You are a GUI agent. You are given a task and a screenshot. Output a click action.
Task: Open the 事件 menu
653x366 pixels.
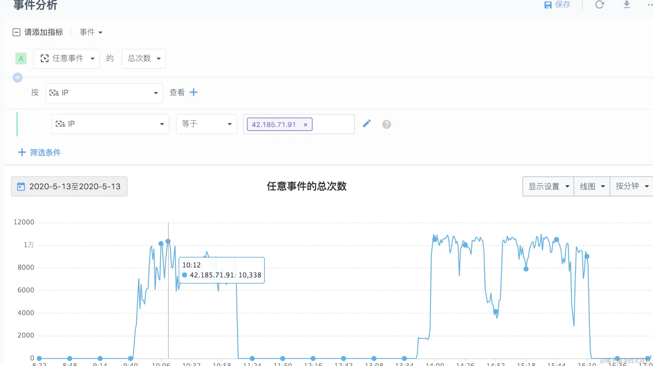coord(91,32)
